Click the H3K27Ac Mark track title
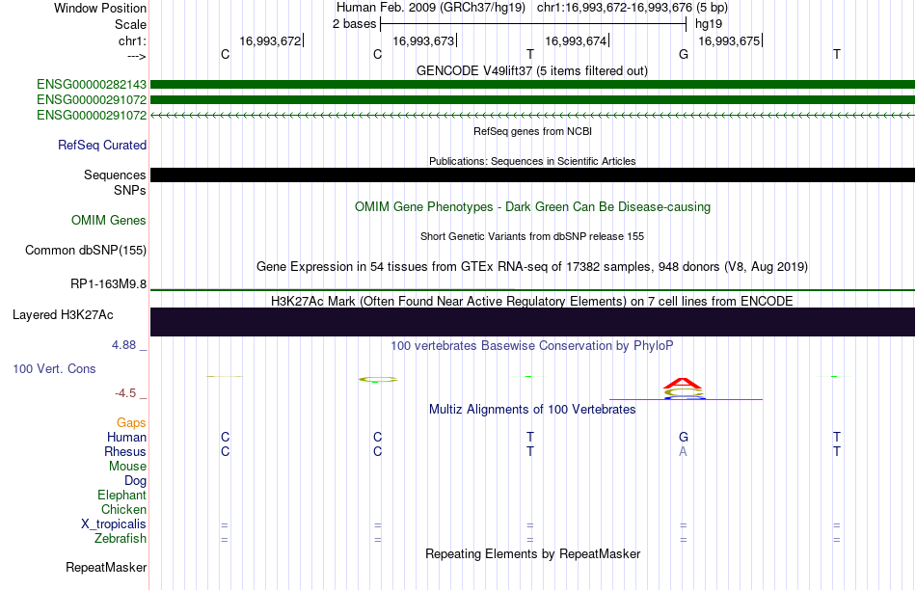 [532, 302]
